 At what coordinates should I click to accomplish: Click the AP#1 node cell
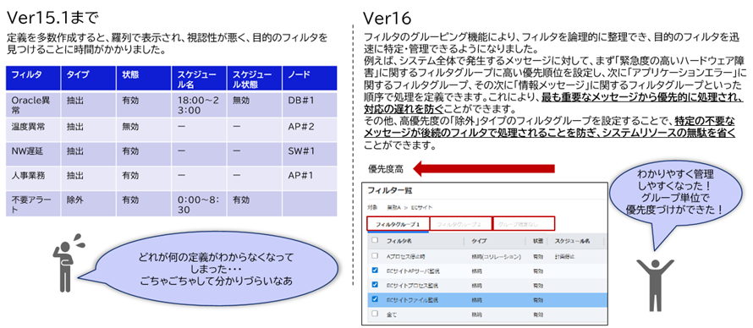[310, 178]
